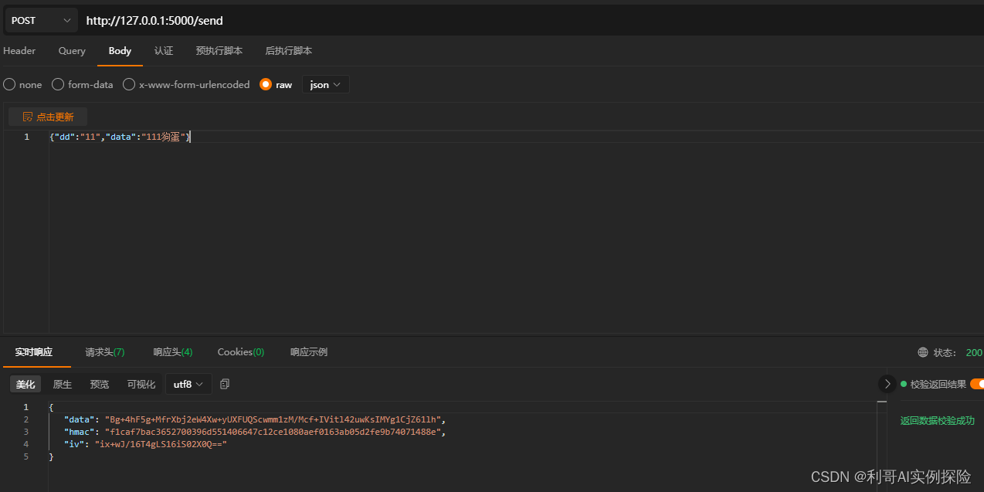Click the status code 200
Screen dimensions: 984x492
click(974, 352)
